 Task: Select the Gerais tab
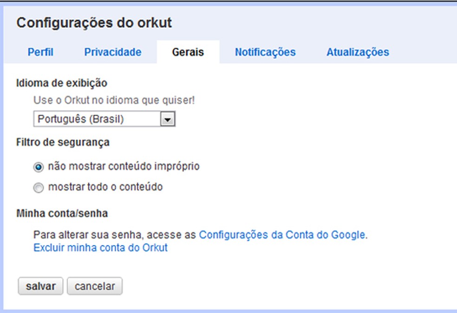(189, 52)
